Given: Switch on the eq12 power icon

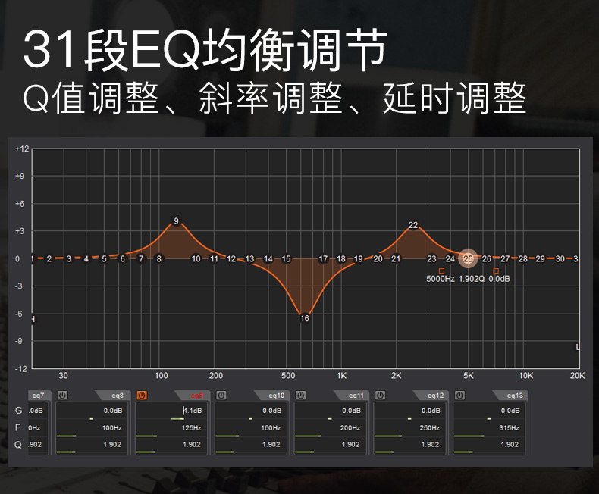Looking at the screenshot, I should coord(381,395).
